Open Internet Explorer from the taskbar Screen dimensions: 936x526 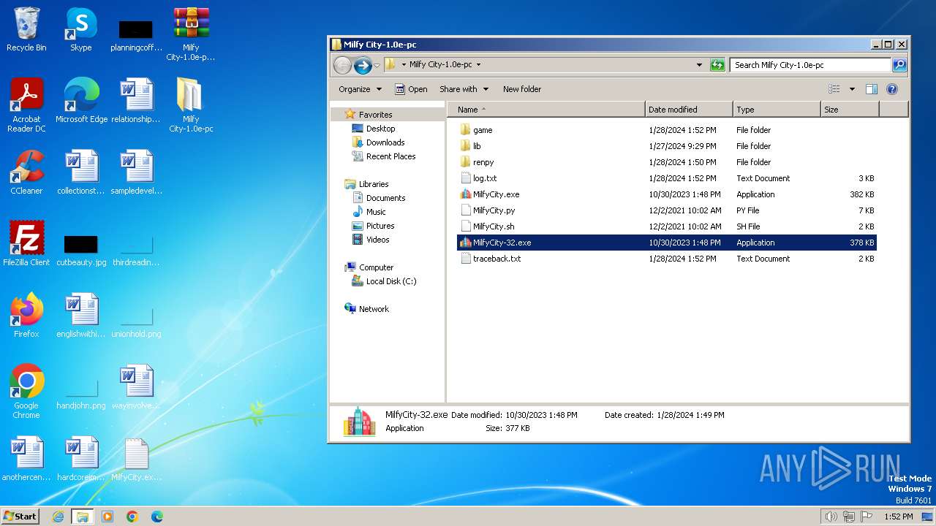tap(58, 517)
